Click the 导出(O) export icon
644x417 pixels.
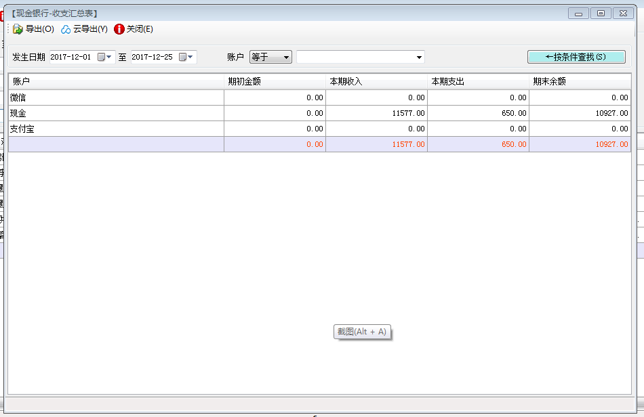tap(18, 29)
